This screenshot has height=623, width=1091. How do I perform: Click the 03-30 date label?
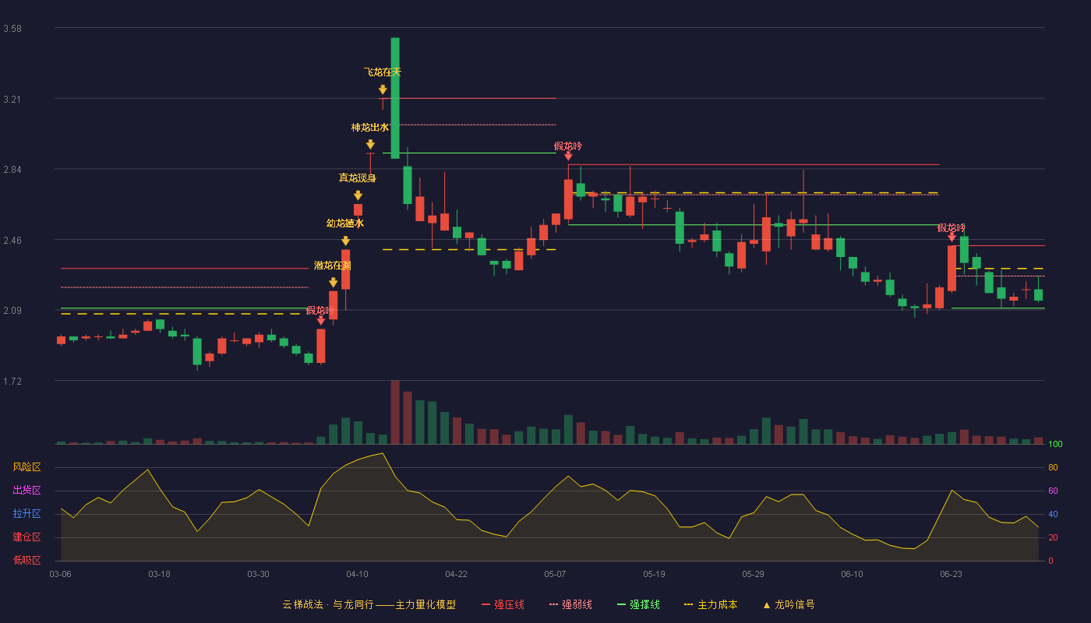[x=258, y=574]
